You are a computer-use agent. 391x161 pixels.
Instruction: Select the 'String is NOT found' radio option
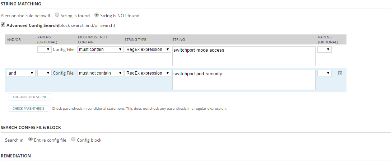tap(97, 15)
